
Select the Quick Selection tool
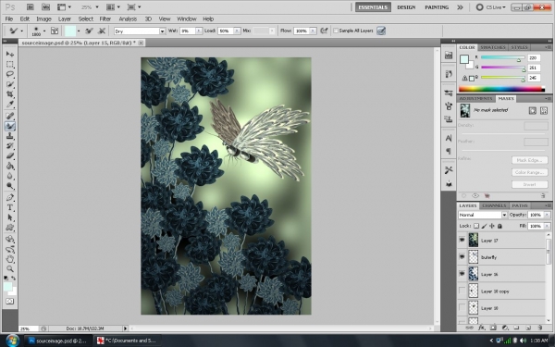point(10,84)
